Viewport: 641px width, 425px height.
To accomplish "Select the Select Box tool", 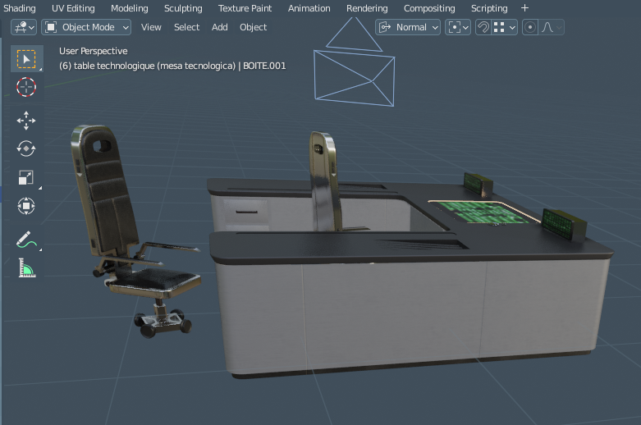I will [x=26, y=59].
